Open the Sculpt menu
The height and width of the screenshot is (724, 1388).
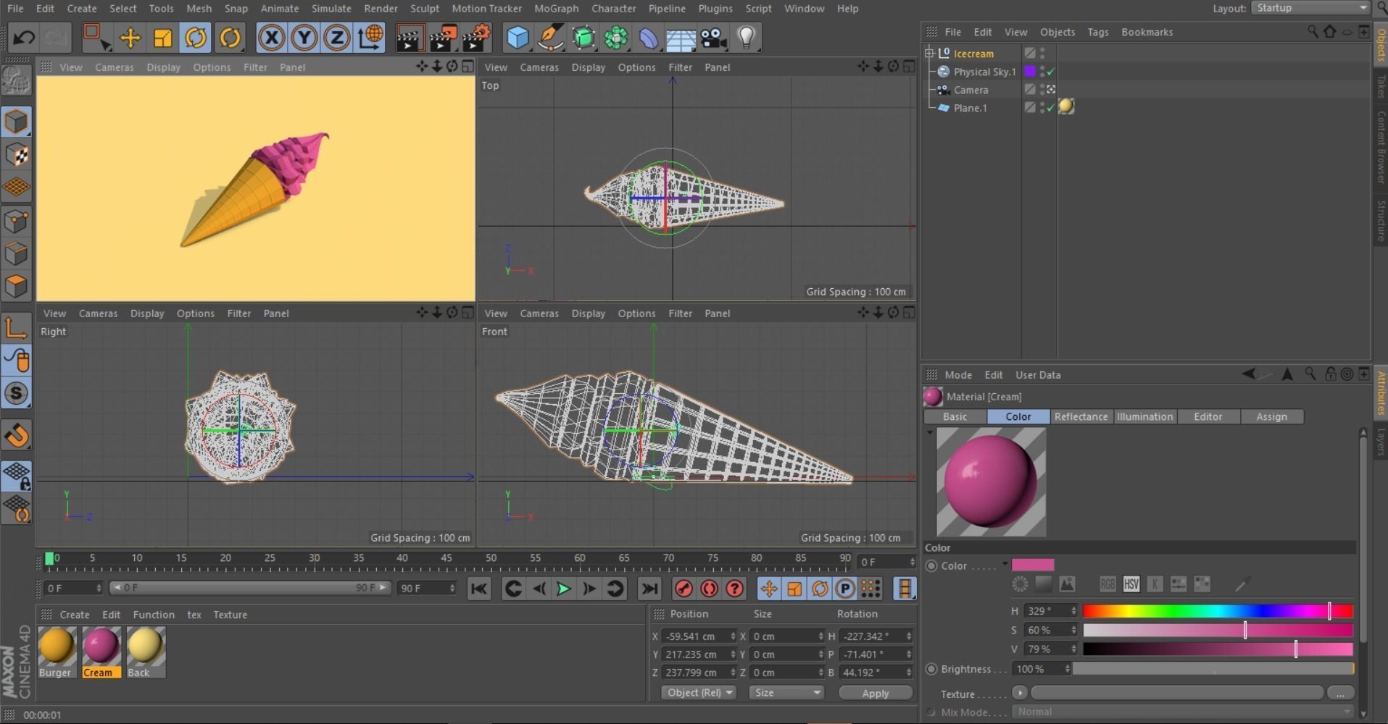point(425,8)
